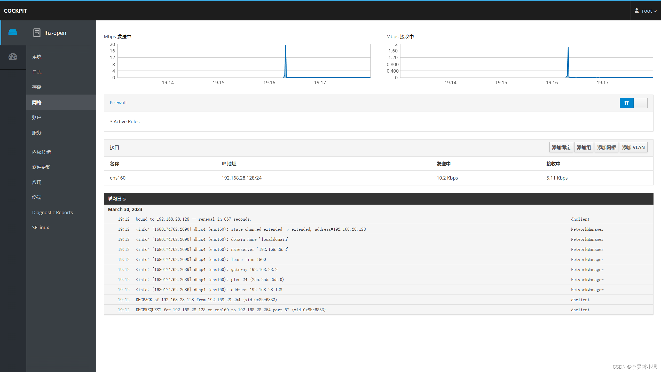661x372 pixels.
Task: Open the dashboard gauge icon
Action: pos(13,57)
